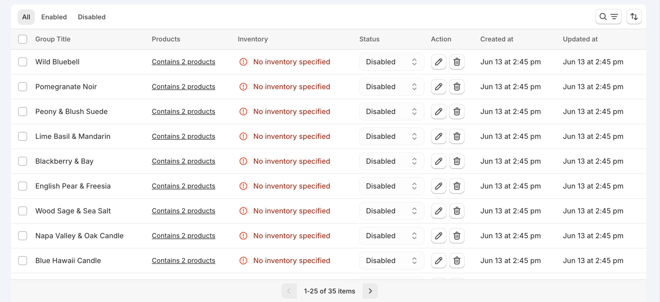The image size is (660, 302).
Task: Click the Group Title column header
Action: coord(53,39)
